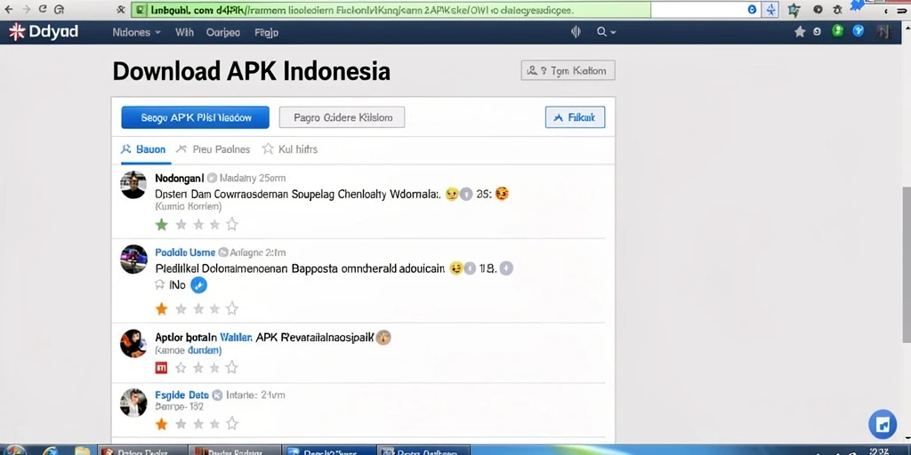Click the Download APK Indonesia heading
The width and height of the screenshot is (911, 455).
pyautogui.click(x=251, y=71)
